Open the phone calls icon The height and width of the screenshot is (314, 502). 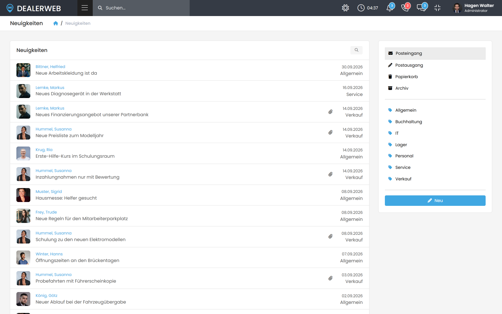point(405,8)
